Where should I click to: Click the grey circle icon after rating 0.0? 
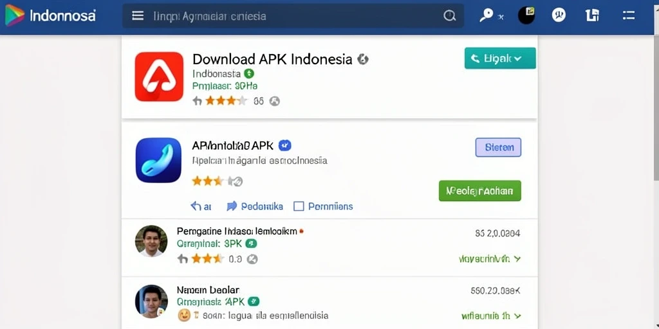[252, 259]
